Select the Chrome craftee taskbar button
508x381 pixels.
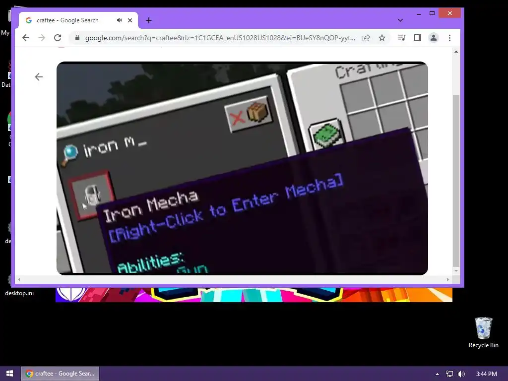60,374
